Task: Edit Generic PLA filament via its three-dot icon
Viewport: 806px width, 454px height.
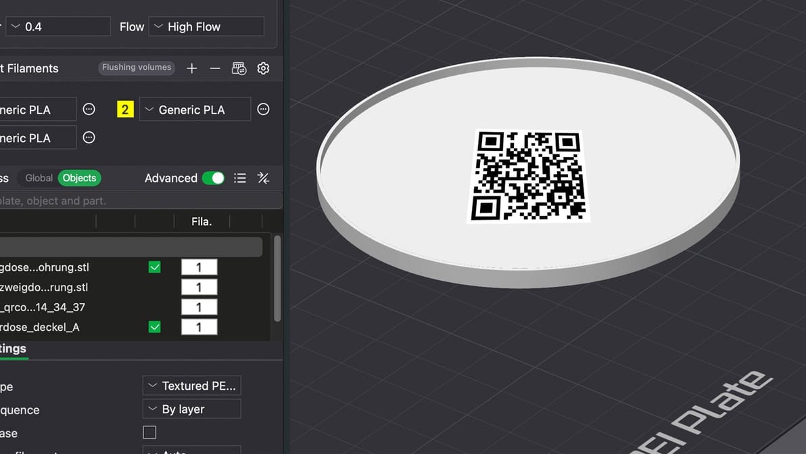Action: (89, 109)
